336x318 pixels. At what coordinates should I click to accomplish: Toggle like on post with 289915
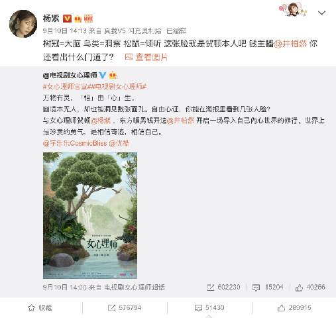coord(294,307)
